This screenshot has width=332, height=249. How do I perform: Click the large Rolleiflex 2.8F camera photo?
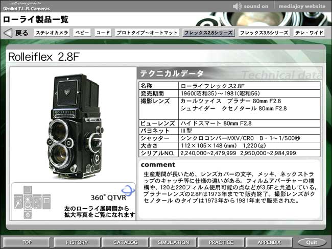[75, 126]
